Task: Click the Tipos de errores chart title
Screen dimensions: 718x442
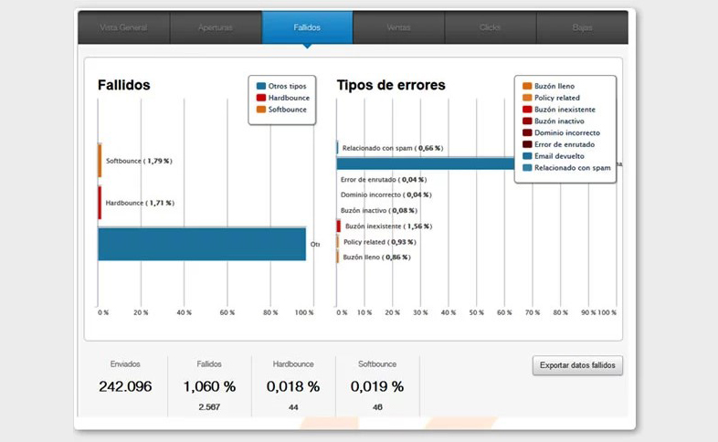Action: click(x=391, y=85)
